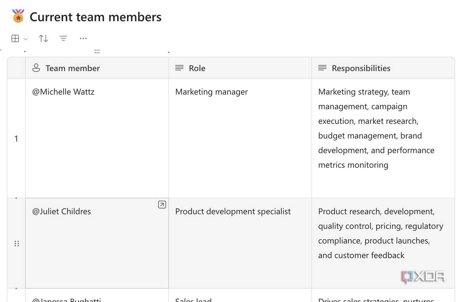Screen dimensions: 463x302
Task: Click the medal icon beside the title
Action: [18, 16]
